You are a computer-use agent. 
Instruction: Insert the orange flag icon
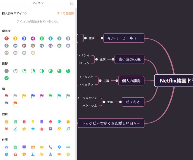coord(15,103)
